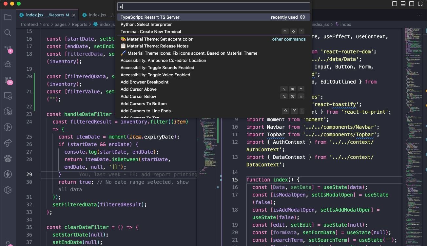The width and height of the screenshot is (427, 246).
Task: Select 'TypeScript: Restart TS Server' command
Action: pos(150,17)
